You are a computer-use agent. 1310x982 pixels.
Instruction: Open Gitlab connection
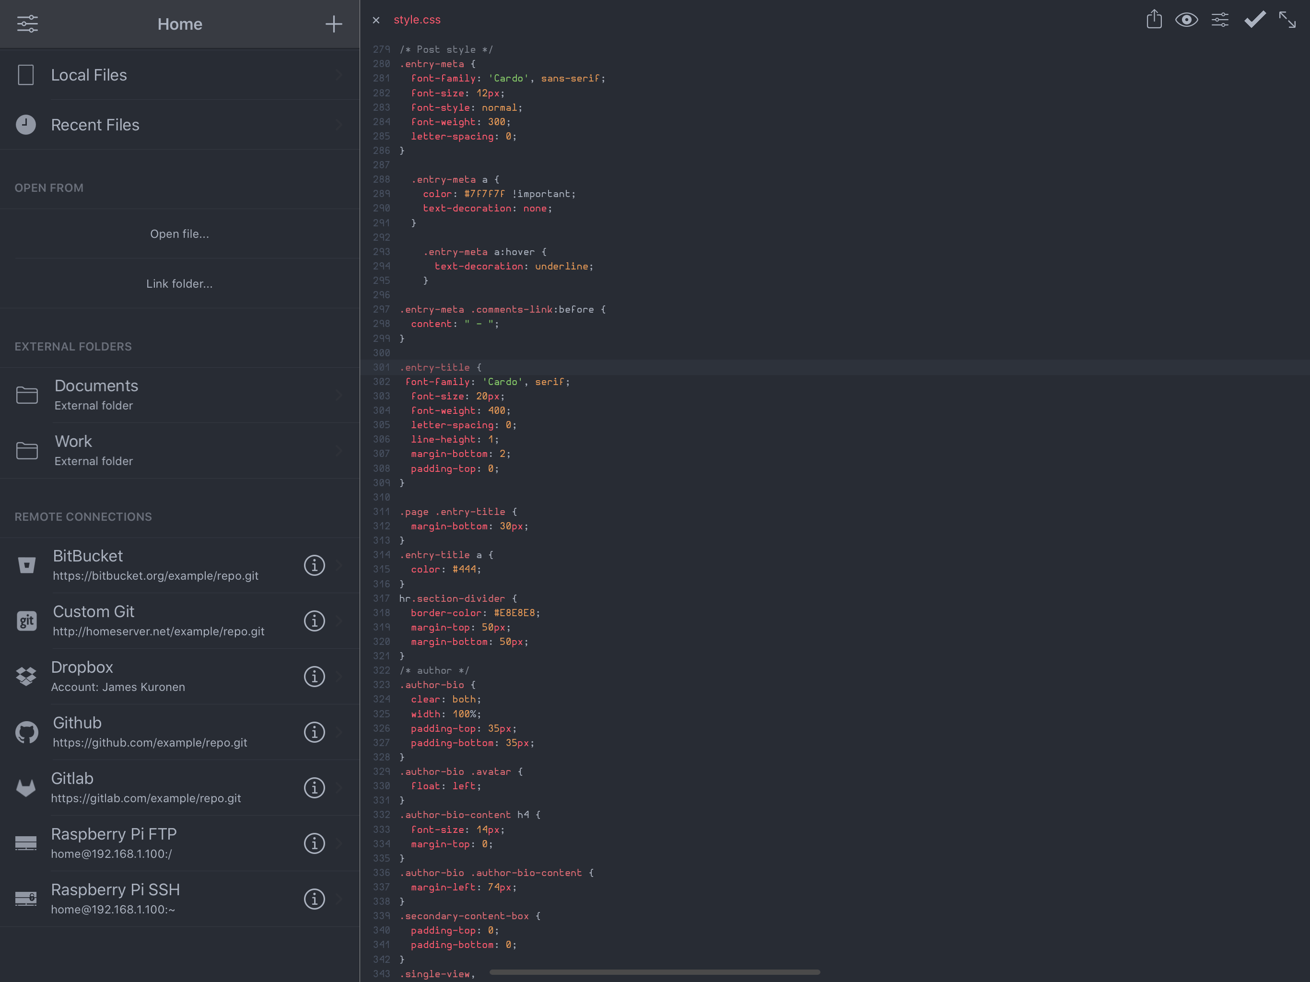point(179,788)
